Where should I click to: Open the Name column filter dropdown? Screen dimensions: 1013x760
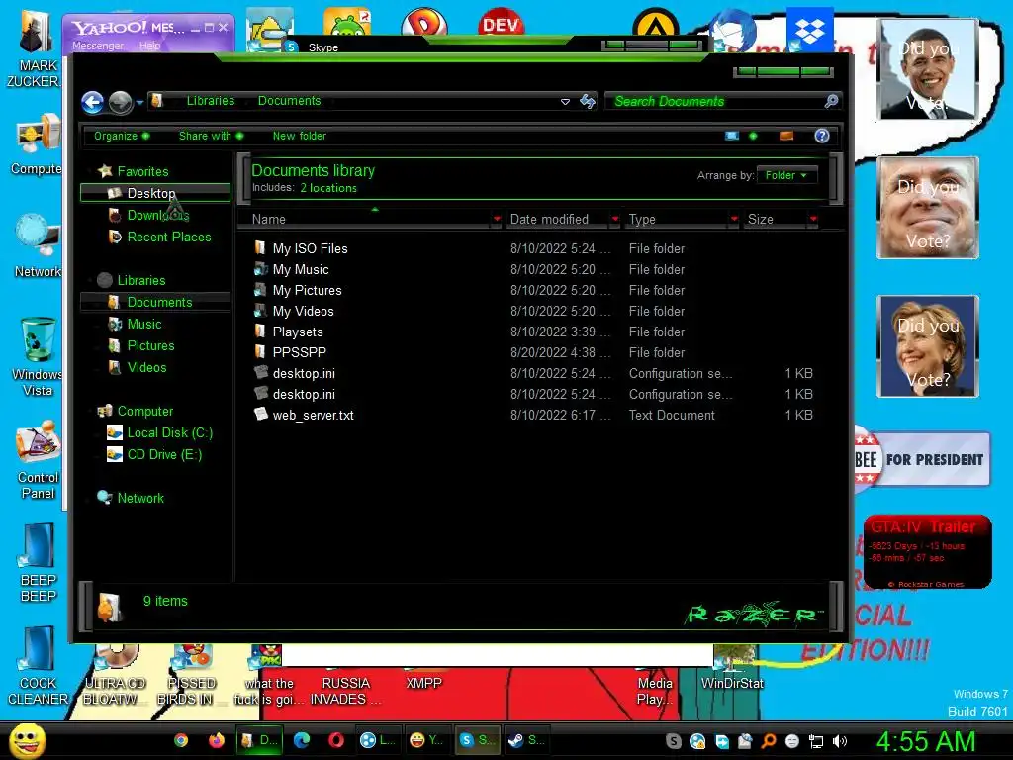pyautogui.click(x=497, y=219)
